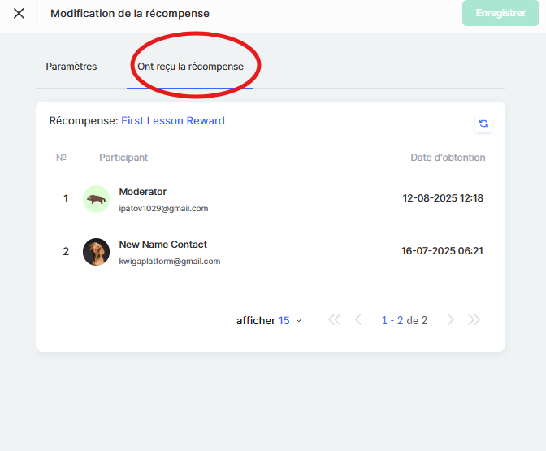Go to the first page
Image resolution: width=546 pixels, height=451 pixels.
[x=334, y=319]
